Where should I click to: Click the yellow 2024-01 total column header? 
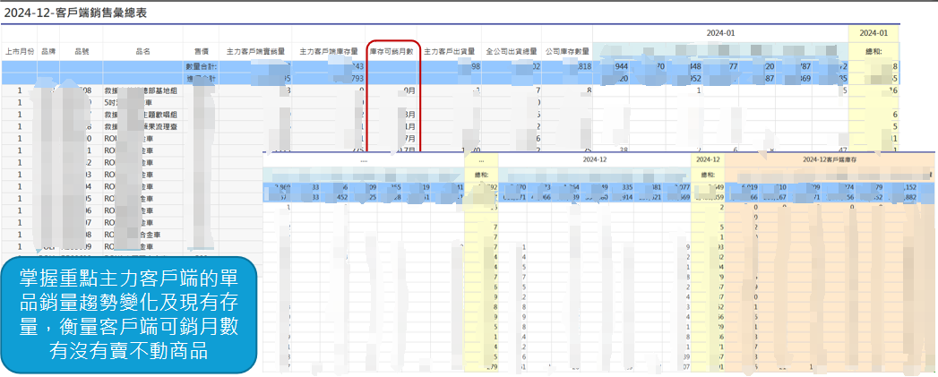point(873,33)
